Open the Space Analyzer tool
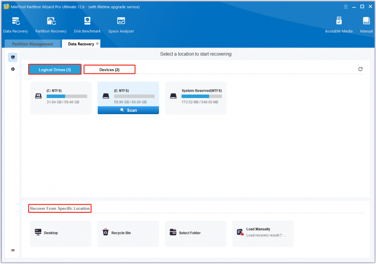Image resolution: width=376 pixels, height=264 pixels. 121,25
